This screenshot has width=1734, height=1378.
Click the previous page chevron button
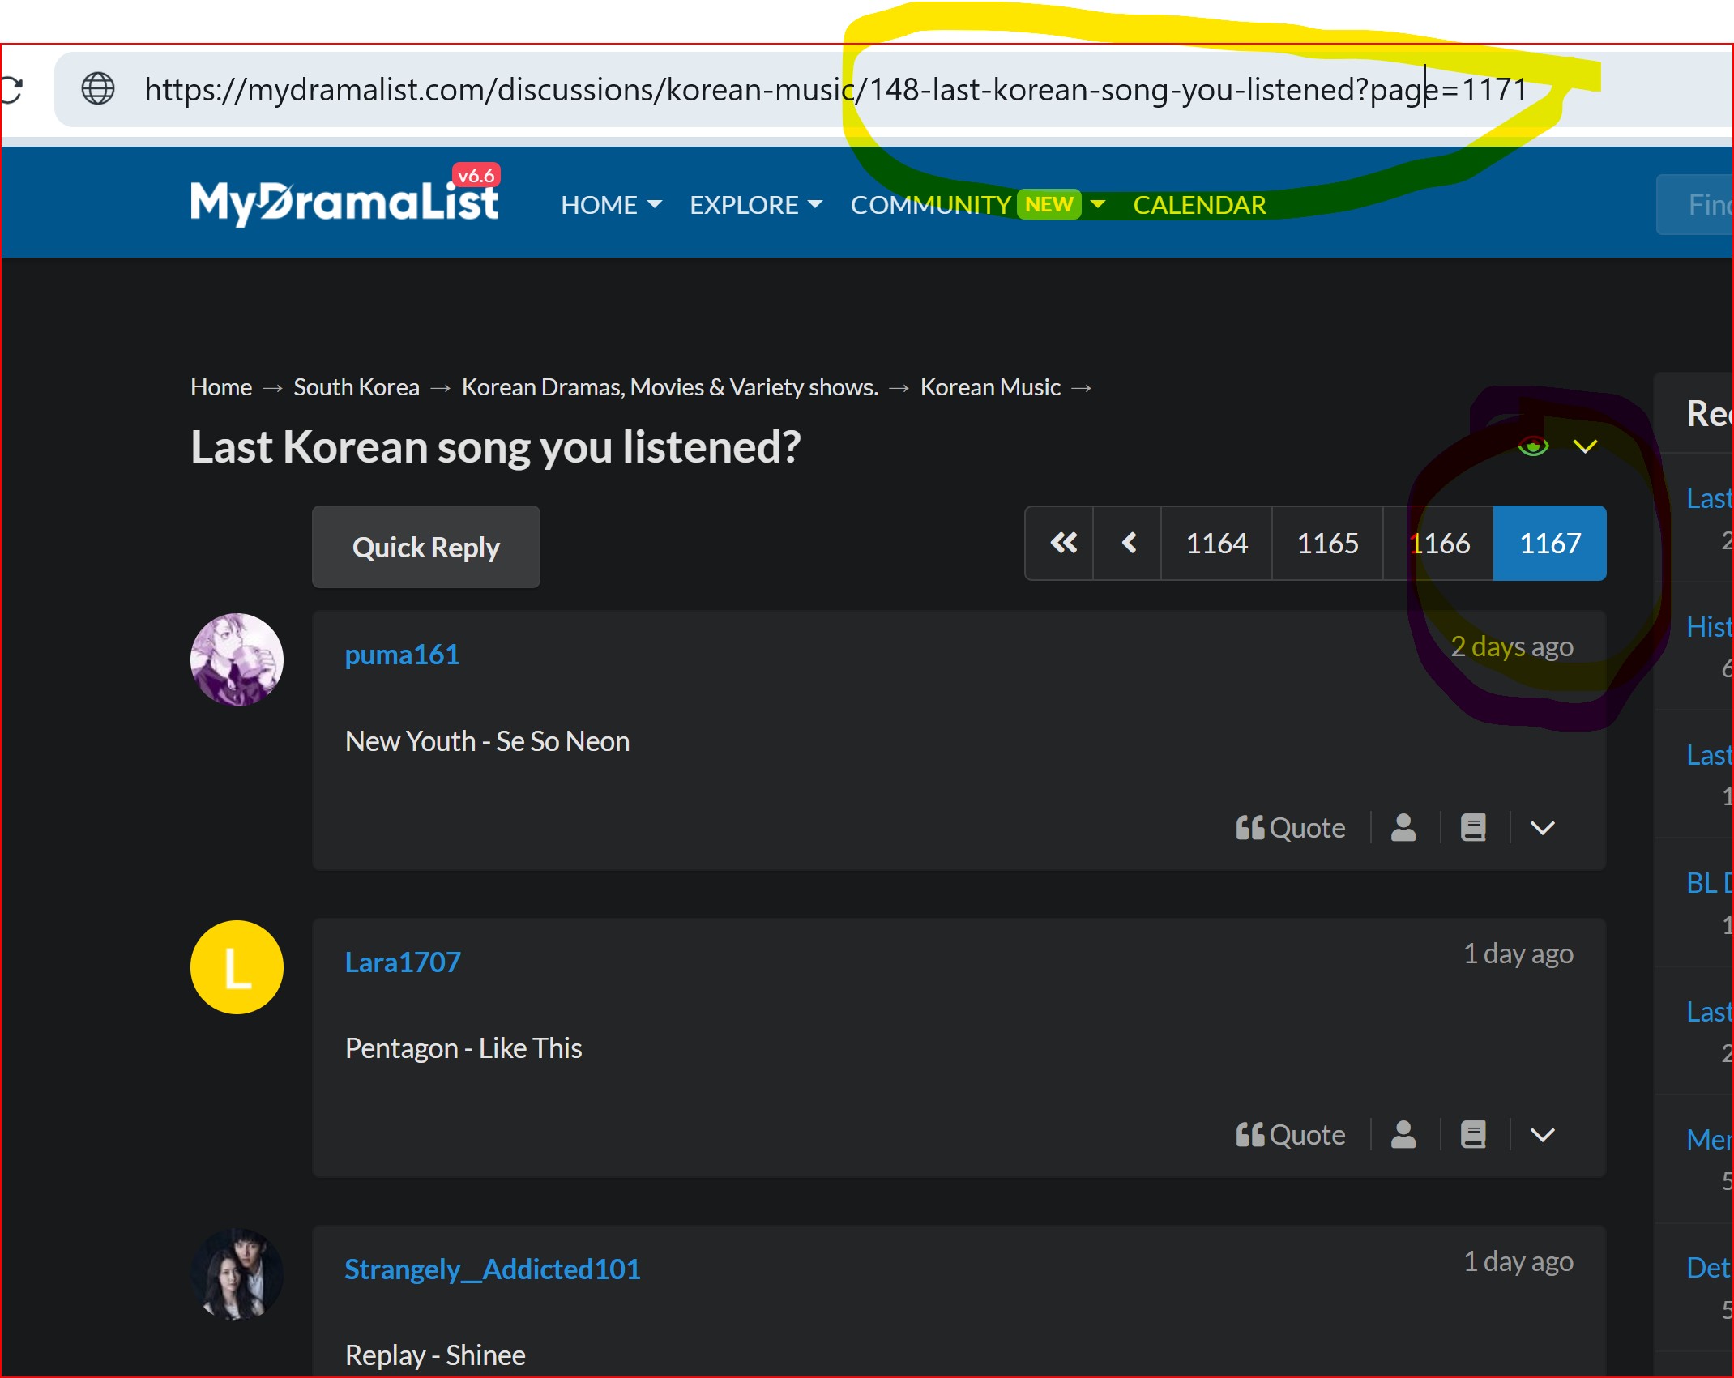click(x=1127, y=543)
